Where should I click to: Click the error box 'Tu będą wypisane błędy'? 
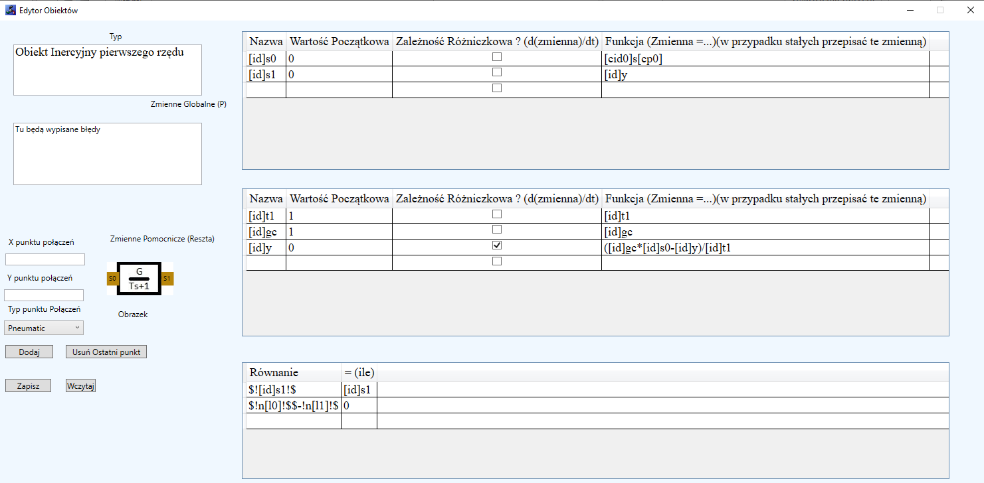pyautogui.click(x=107, y=154)
